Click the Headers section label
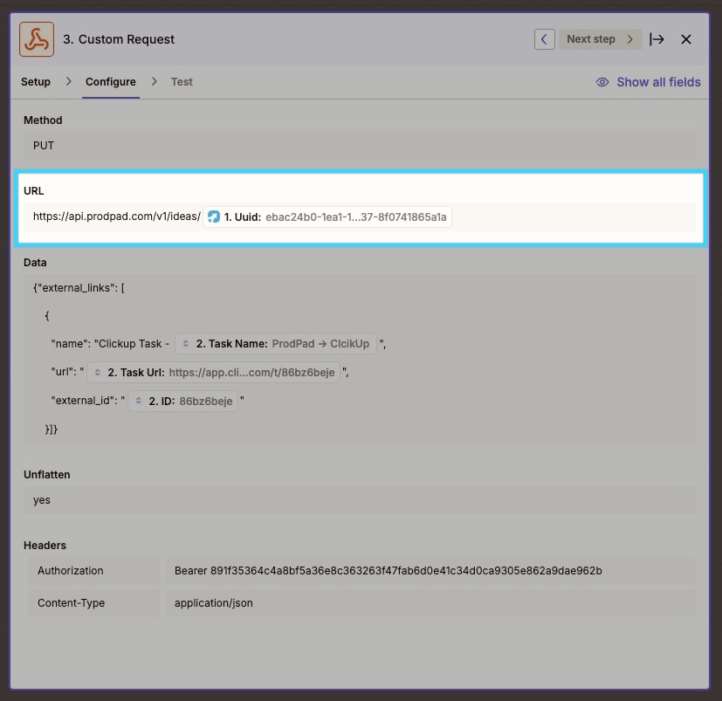Viewport: 722px width, 701px height. pyautogui.click(x=45, y=546)
